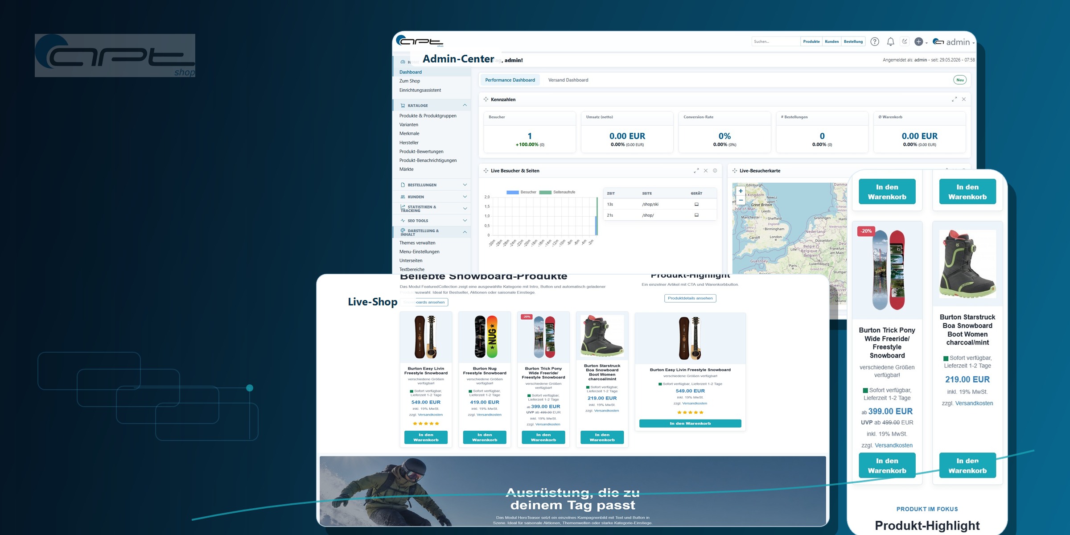Maximize the Live Besucher & Seiten widget

click(696, 171)
